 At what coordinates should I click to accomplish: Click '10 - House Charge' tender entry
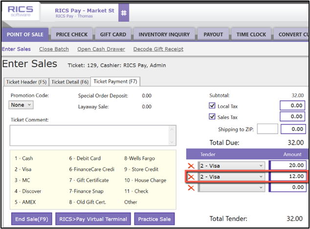145,180
